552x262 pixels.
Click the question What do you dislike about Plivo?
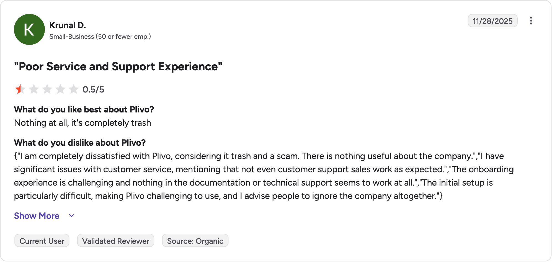(80, 143)
